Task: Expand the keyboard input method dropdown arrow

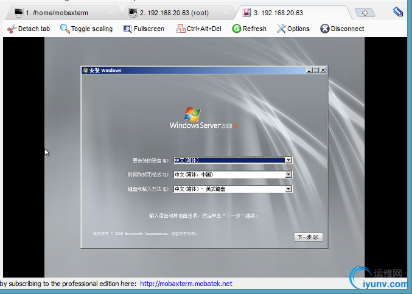Action: [288, 189]
